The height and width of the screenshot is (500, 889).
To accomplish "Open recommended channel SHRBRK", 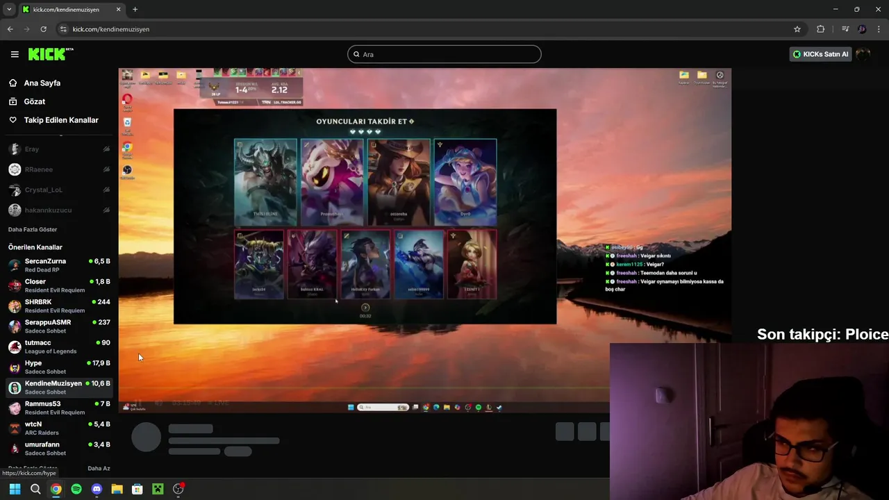I will [x=59, y=306].
